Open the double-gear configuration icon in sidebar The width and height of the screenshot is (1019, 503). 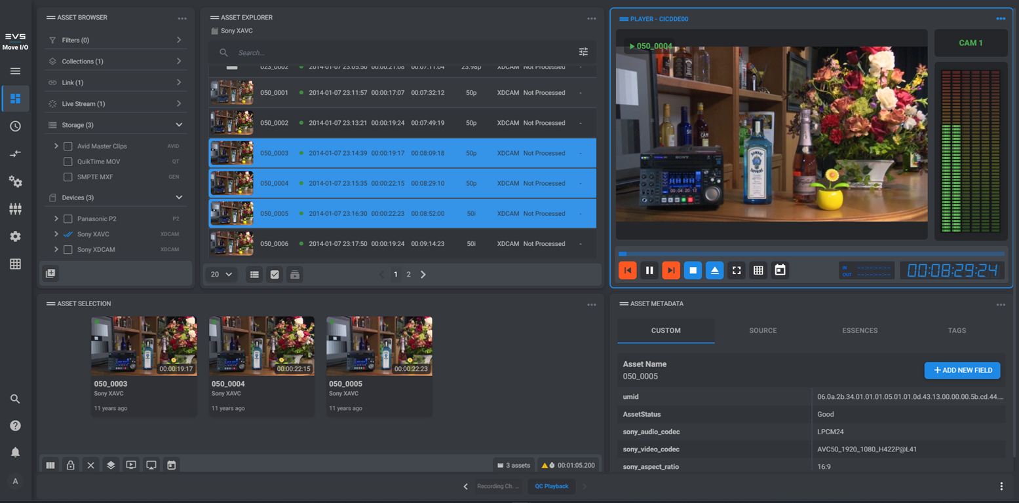tap(15, 182)
